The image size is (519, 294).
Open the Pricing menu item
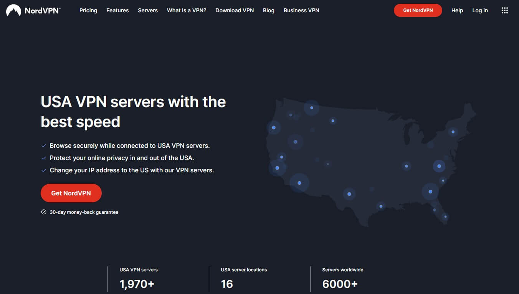tap(88, 10)
